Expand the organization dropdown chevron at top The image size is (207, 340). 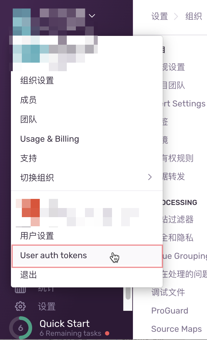click(92, 16)
